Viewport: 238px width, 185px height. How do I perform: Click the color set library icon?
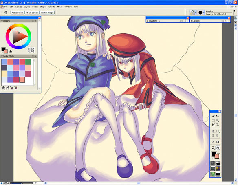tap(4, 88)
